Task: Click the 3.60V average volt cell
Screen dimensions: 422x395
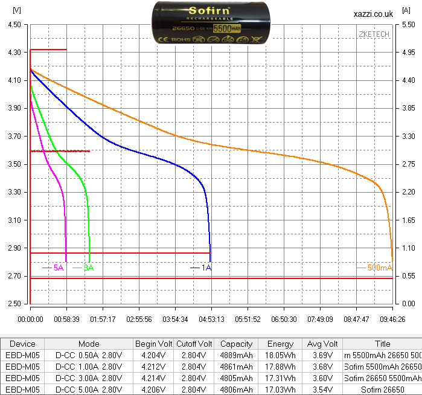Action: 322,378
